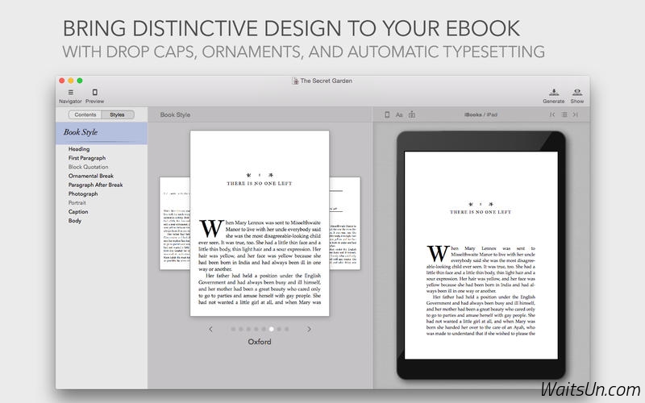The height and width of the screenshot is (403, 645).
Task: Click the Generate ebook icon
Action: [554, 92]
